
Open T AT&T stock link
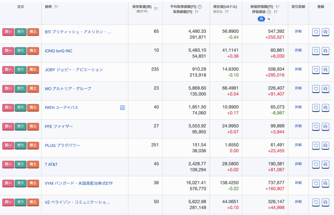51,165
